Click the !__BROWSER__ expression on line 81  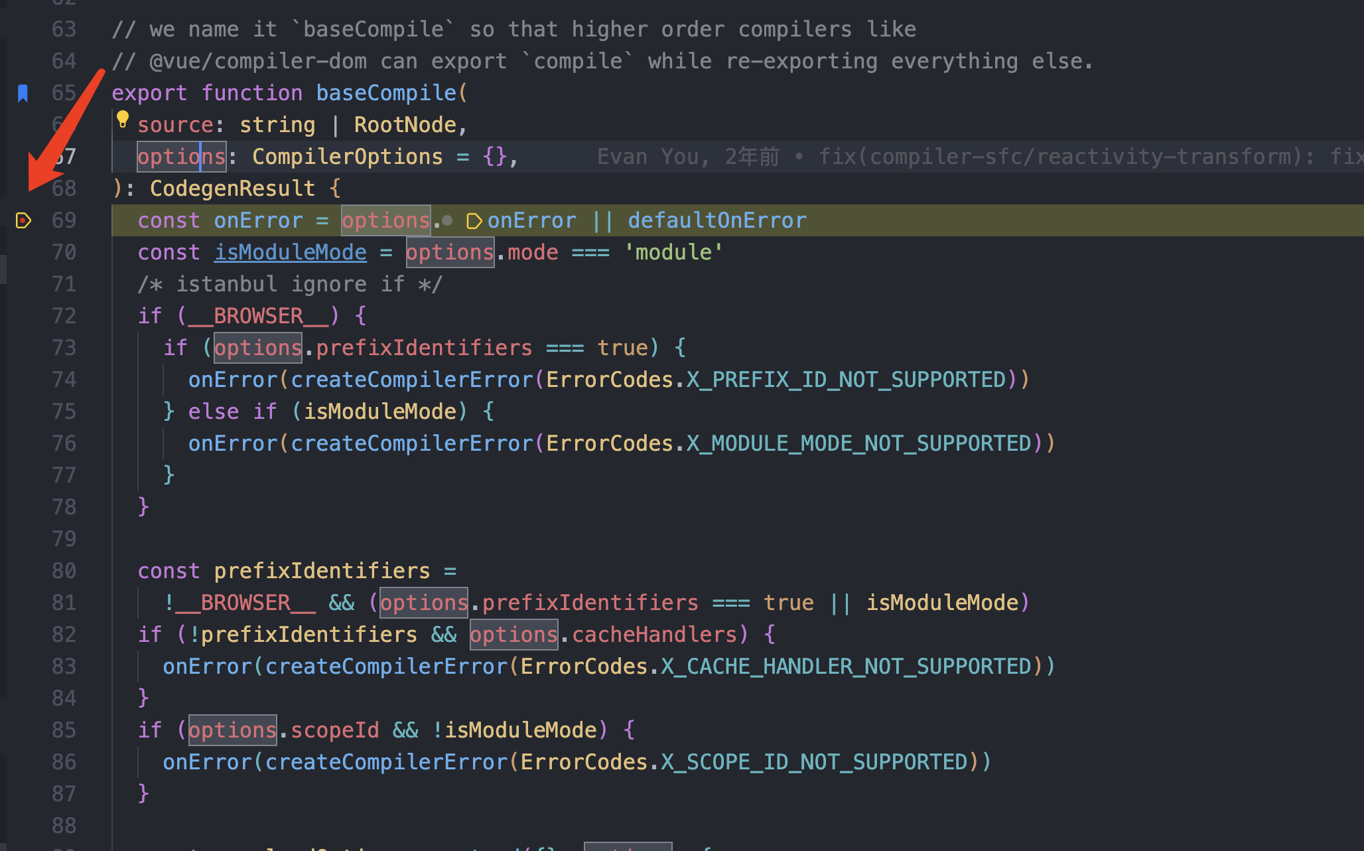pyautogui.click(x=239, y=603)
